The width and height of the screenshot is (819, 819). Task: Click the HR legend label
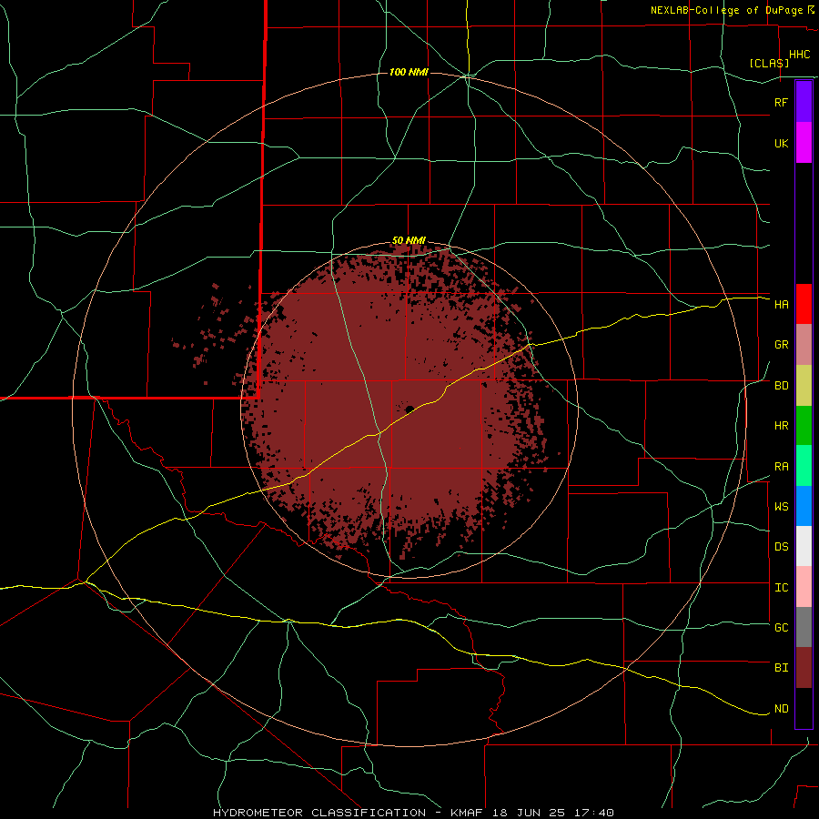[781, 426]
